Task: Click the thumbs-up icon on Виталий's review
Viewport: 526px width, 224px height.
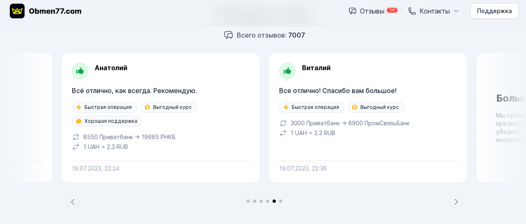Action: [287, 71]
